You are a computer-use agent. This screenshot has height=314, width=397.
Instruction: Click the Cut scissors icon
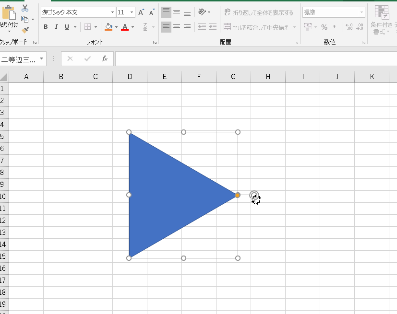[25, 9]
